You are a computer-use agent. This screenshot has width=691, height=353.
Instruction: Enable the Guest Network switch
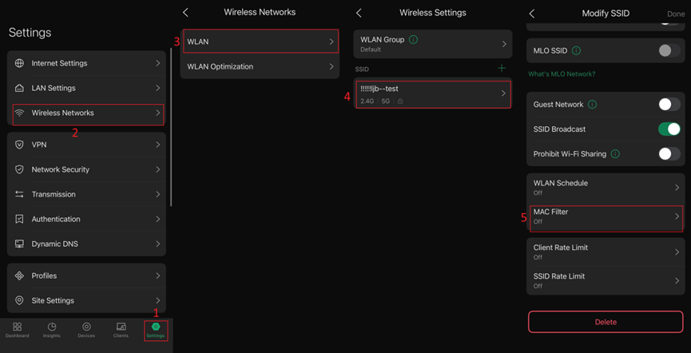[669, 105]
